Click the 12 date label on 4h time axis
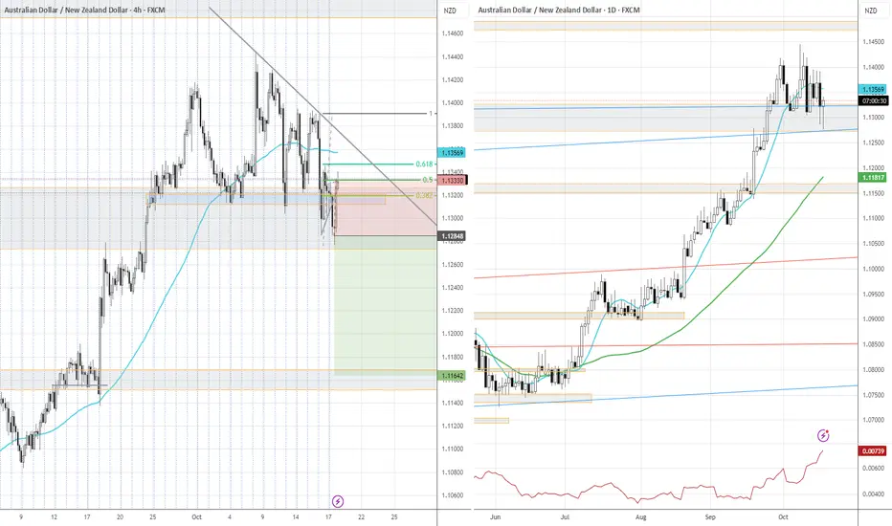892x526 pixels. (x=54, y=516)
